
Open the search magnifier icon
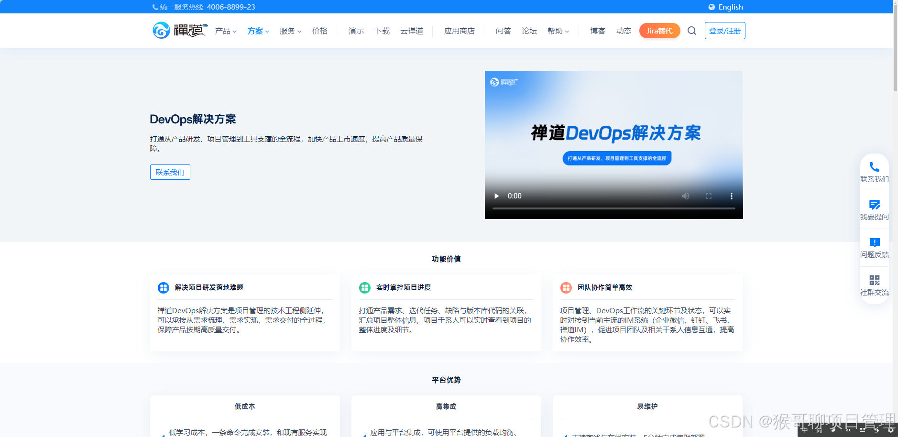[692, 31]
